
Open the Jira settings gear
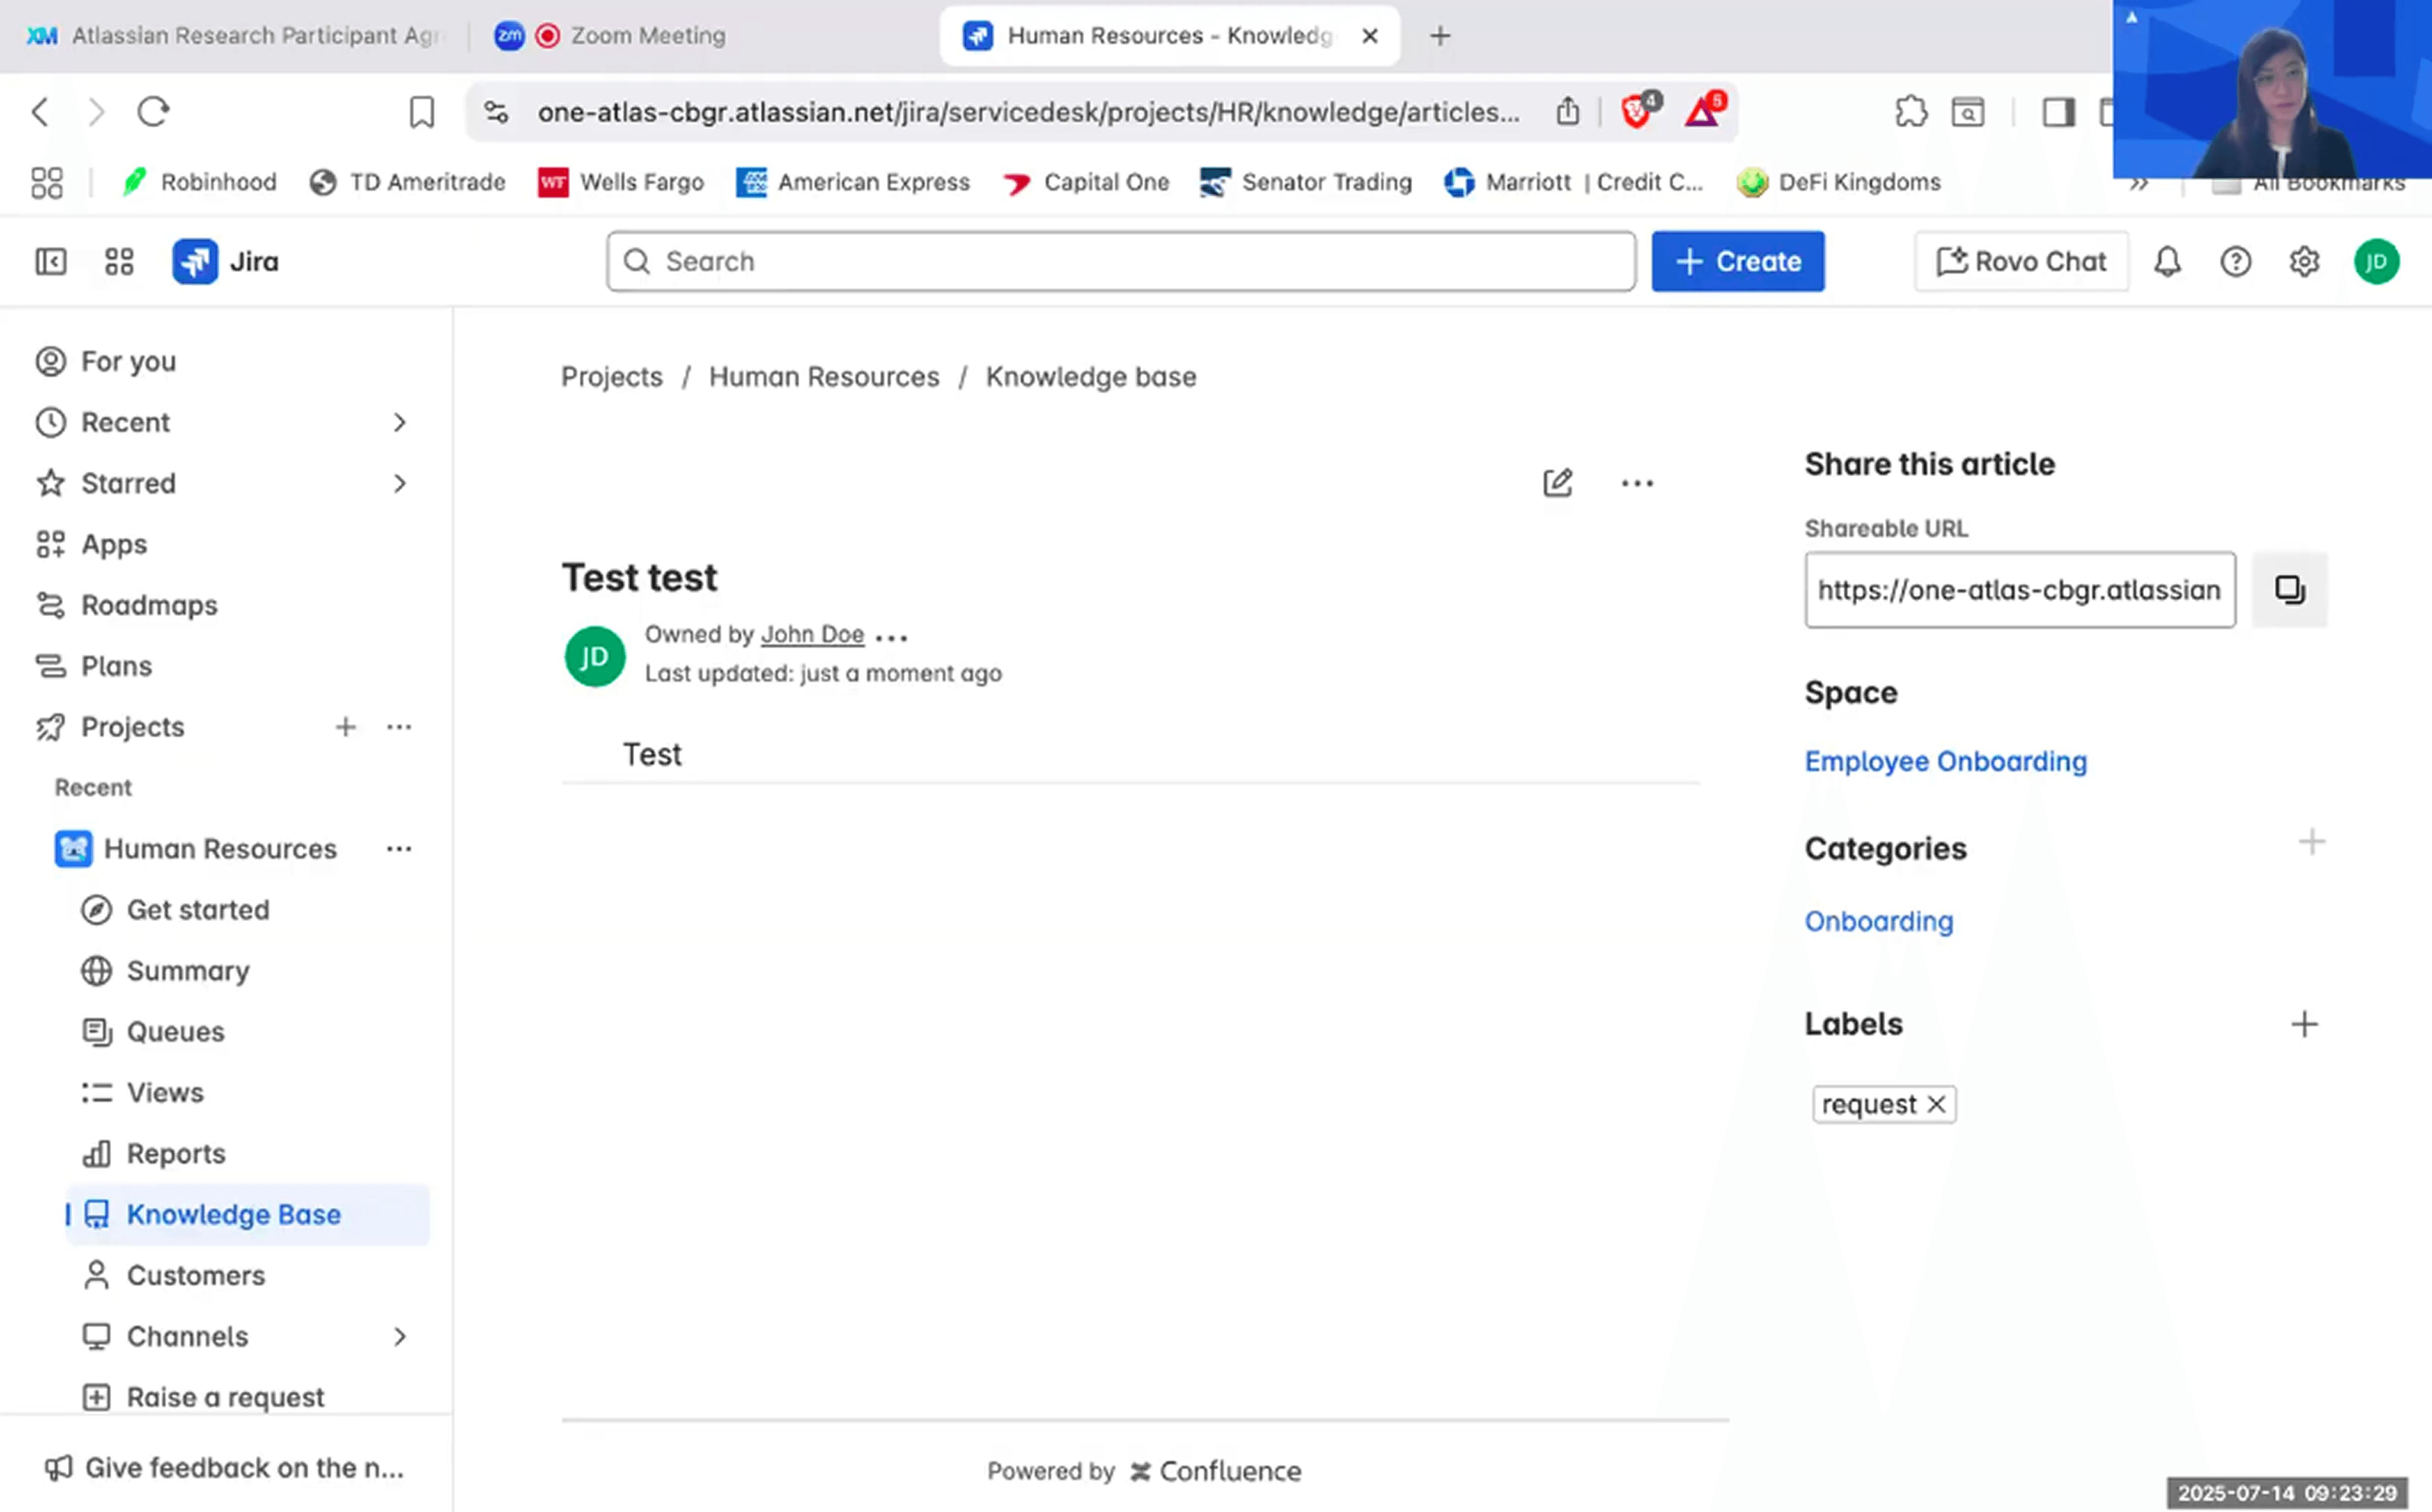coord(2304,262)
